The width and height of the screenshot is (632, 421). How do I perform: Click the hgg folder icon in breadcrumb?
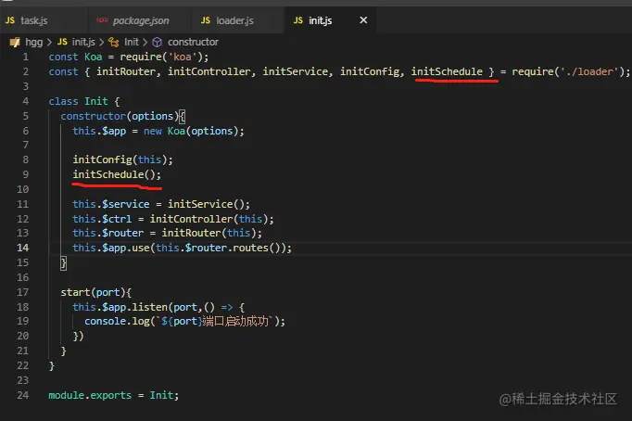tap(15, 42)
